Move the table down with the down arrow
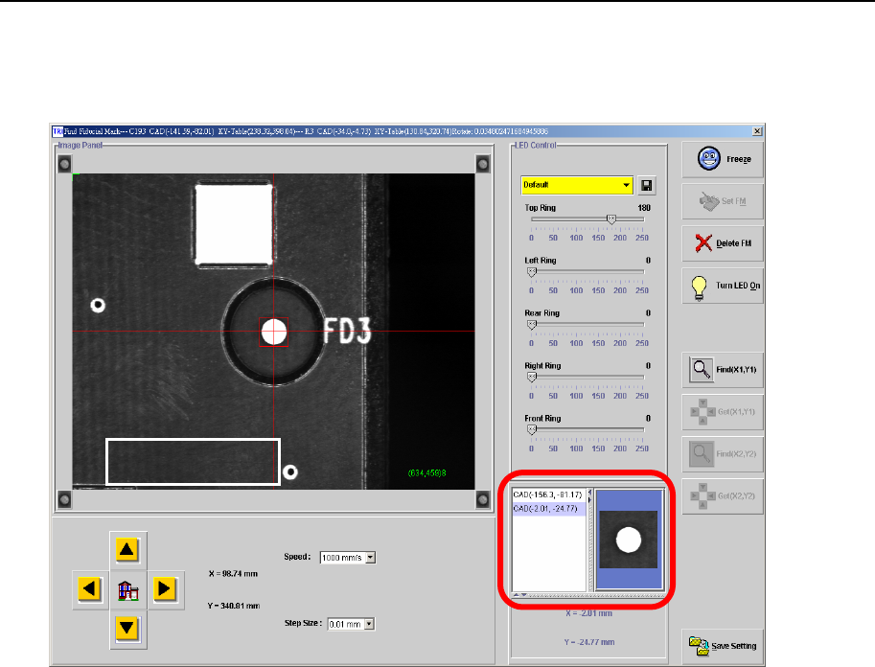This screenshot has height=667, width=875. (x=127, y=628)
